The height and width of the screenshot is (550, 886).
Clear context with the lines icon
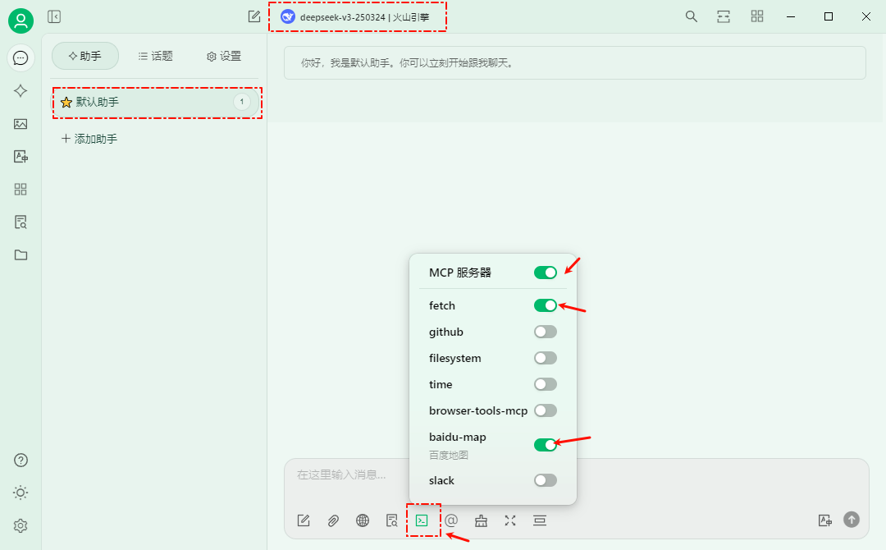point(540,520)
